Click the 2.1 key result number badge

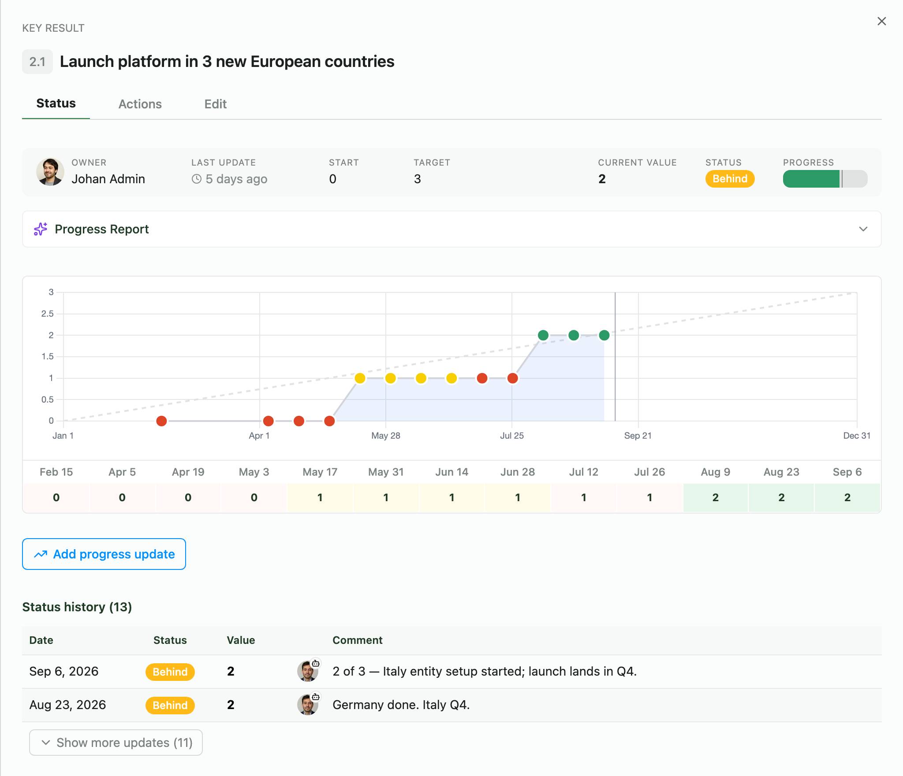pyautogui.click(x=37, y=62)
